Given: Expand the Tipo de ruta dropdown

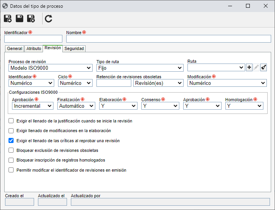Looking at the screenshot, I should pyautogui.click(x=140, y=68).
